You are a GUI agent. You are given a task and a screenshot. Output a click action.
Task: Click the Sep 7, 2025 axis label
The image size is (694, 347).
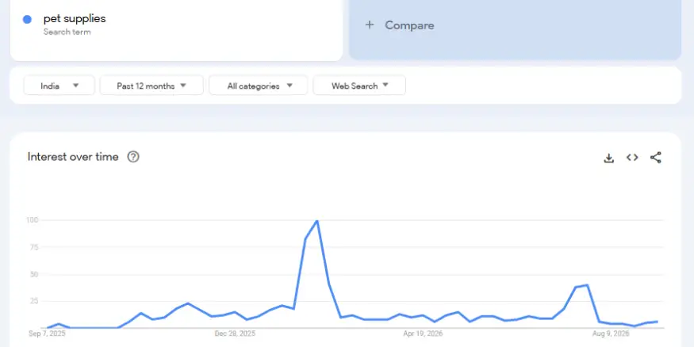tap(47, 334)
